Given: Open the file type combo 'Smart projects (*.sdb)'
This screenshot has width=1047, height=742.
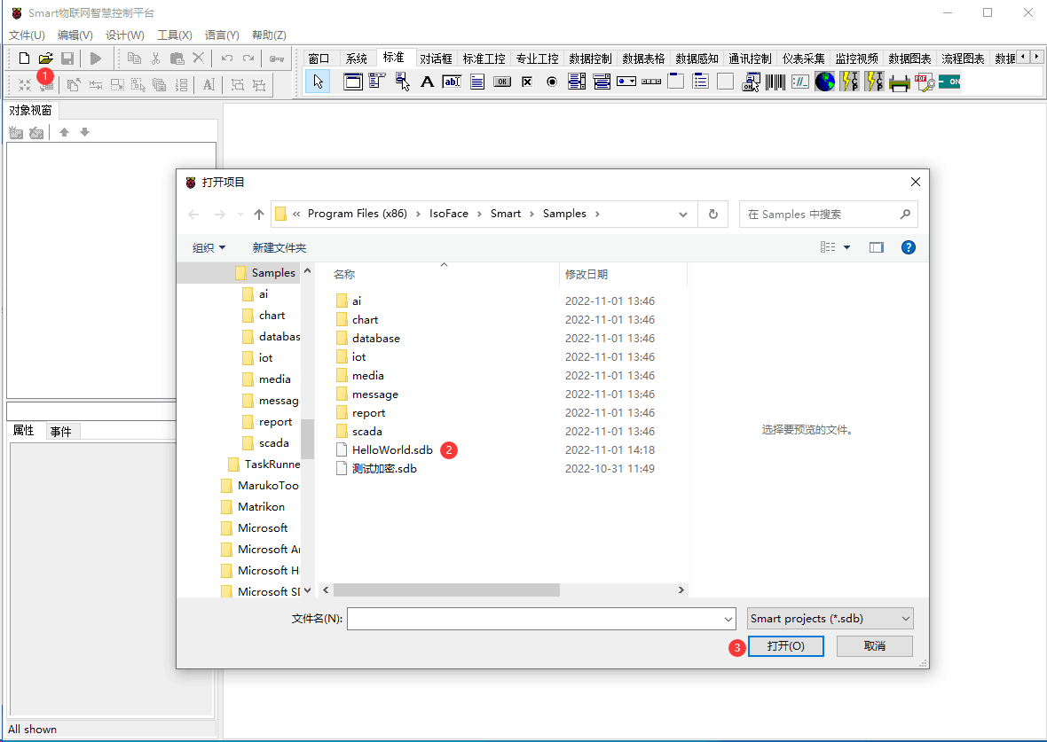Looking at the screenshot, I should pyautogui.click(x=830, y=619).
